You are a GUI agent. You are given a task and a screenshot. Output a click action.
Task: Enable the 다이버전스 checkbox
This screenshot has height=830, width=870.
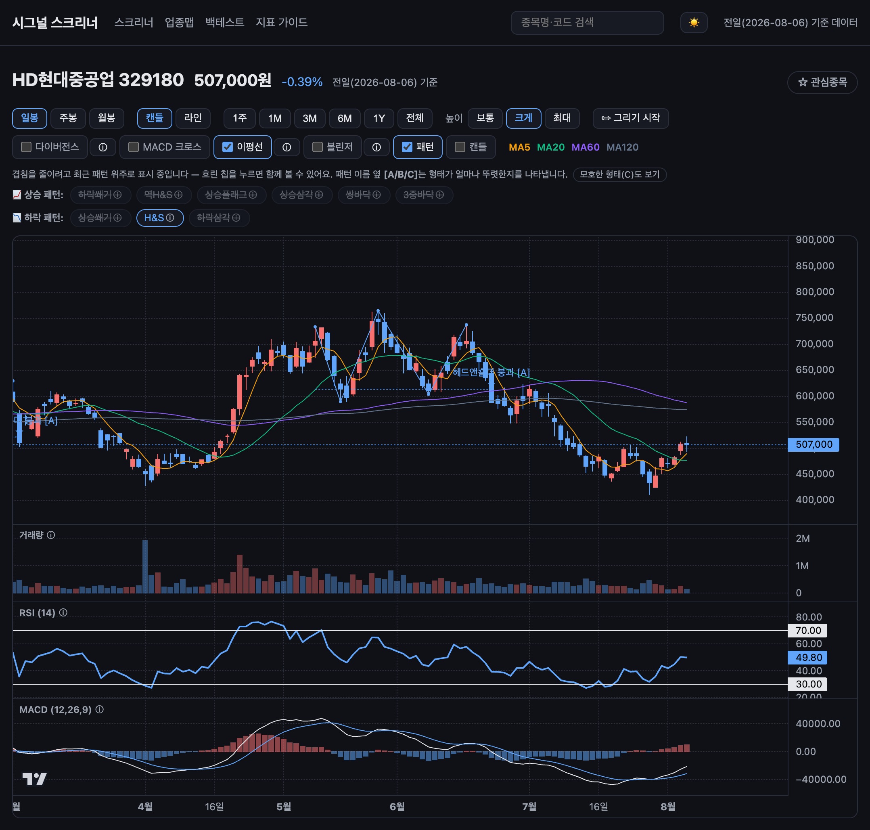tap(26, 147)
